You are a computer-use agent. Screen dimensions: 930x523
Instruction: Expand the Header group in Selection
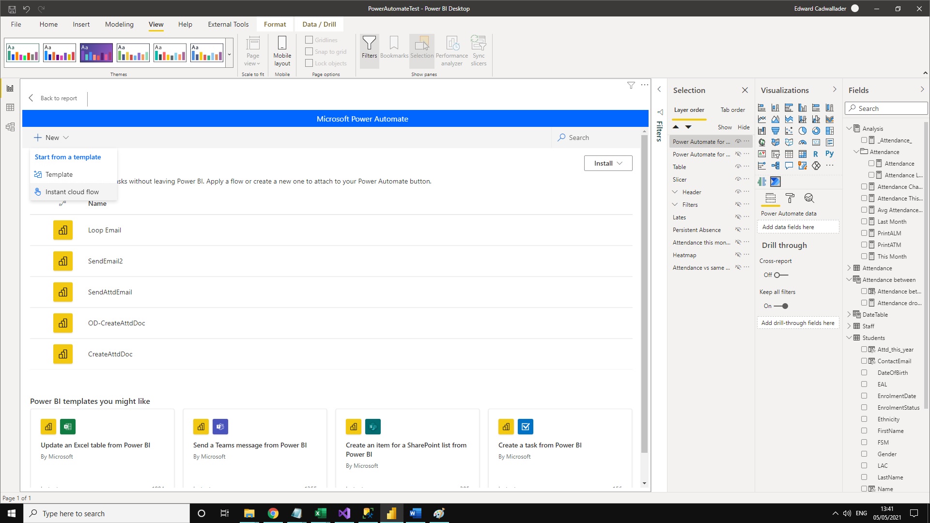[x=675, y=192]
